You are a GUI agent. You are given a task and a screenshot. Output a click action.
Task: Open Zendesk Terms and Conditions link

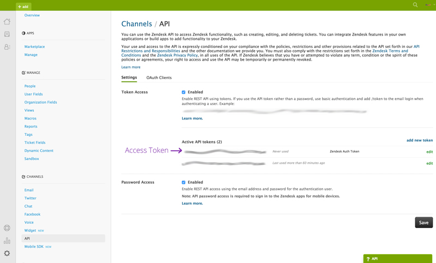[390, 51]
